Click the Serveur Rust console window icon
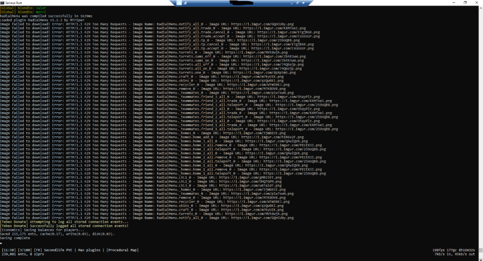Image resolution: width=483 pixels, height=261 pixels. click(2, 2)
